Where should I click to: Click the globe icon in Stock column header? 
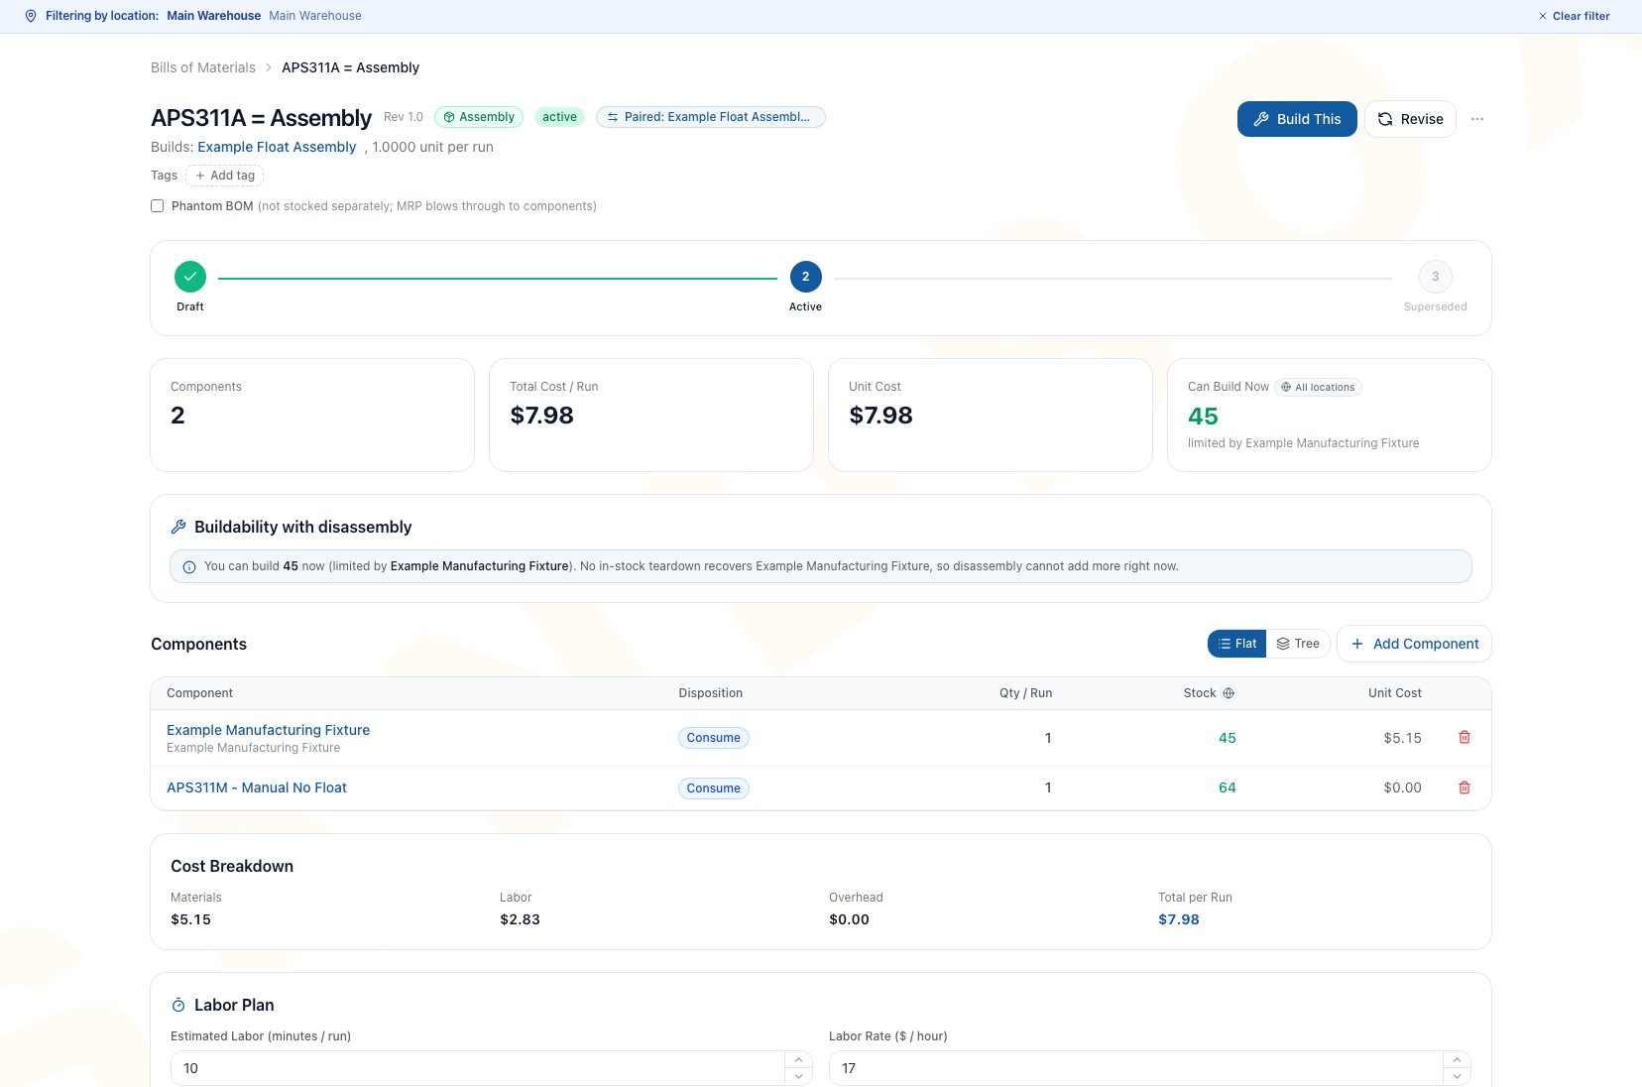[1229, 693]
